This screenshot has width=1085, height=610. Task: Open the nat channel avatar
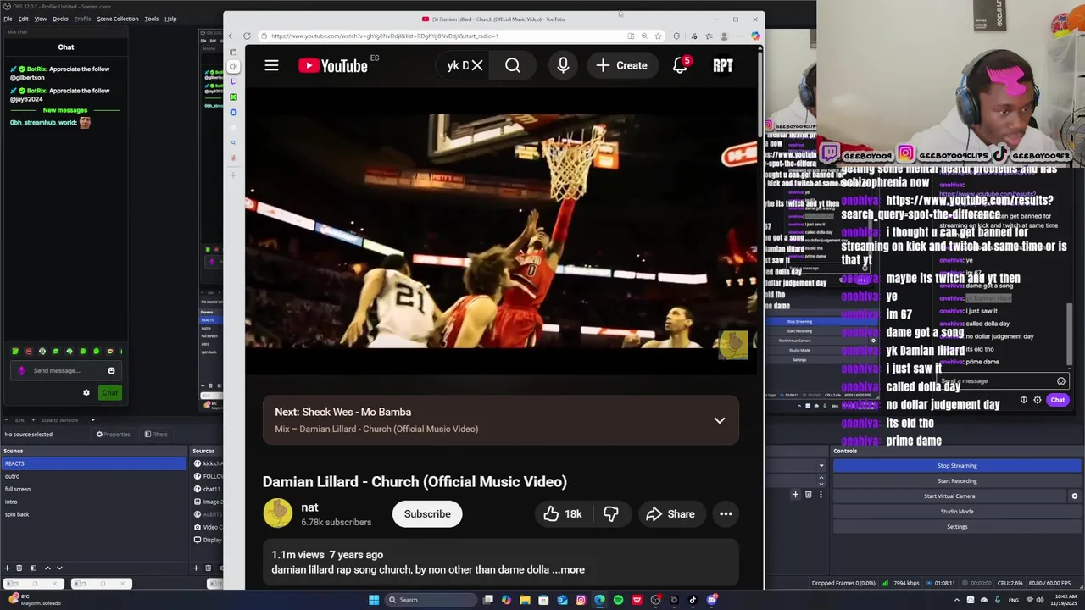click(277, 513)
